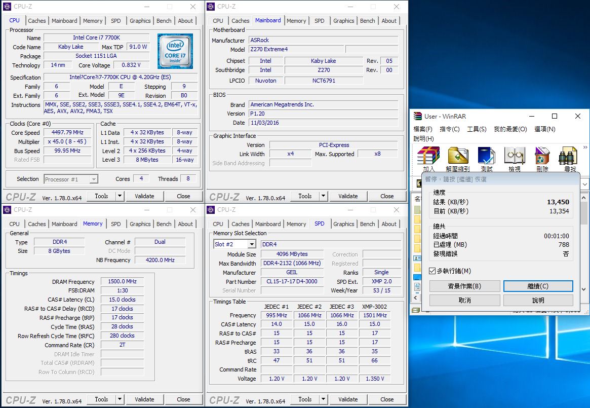
Task: Open the Slot #2 memory slot dropdown
Action: pyautogui.click(x=252, y=244)
